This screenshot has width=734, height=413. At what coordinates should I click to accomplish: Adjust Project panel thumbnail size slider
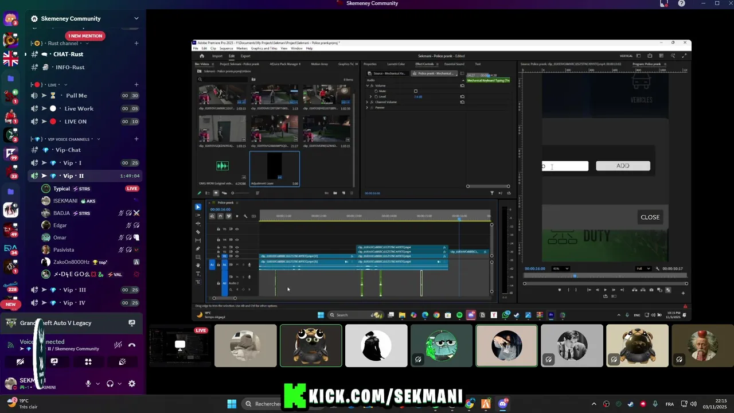pos(240,193)
